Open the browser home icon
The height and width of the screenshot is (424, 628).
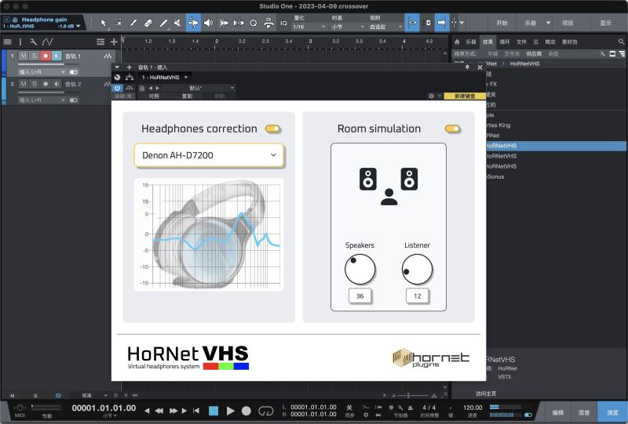457,42
